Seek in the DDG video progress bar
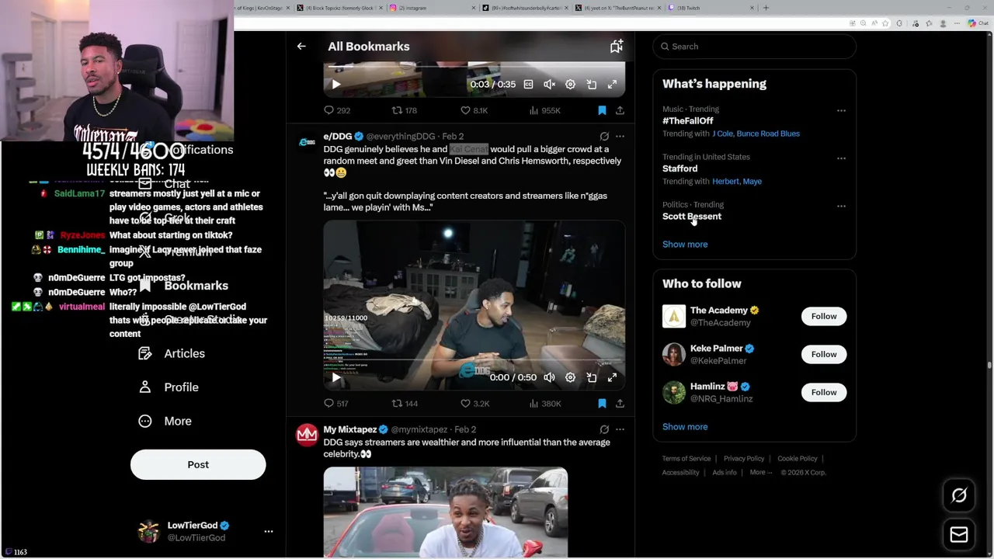 point(474,361)
